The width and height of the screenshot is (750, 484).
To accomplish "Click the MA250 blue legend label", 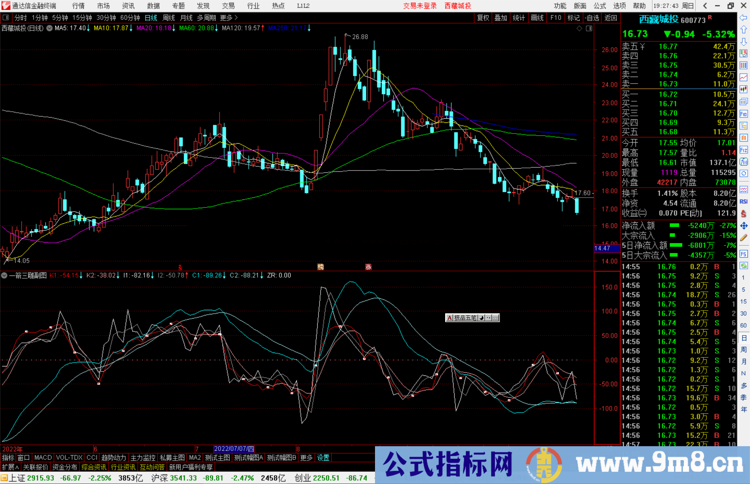I will (x=289, y=28).
